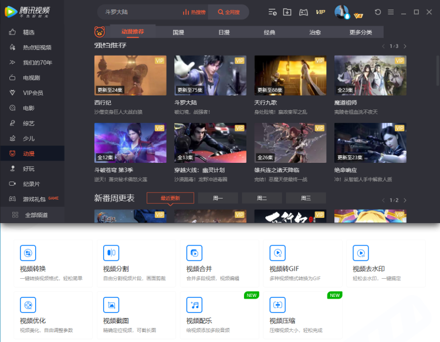Launch 视频截图 tool icon

pyautogui.click(x=111, y=305)
